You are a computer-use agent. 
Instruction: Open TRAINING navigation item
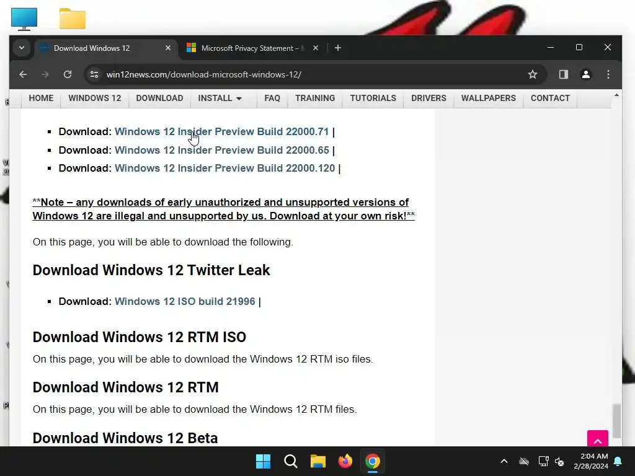[x=315, y=98]
